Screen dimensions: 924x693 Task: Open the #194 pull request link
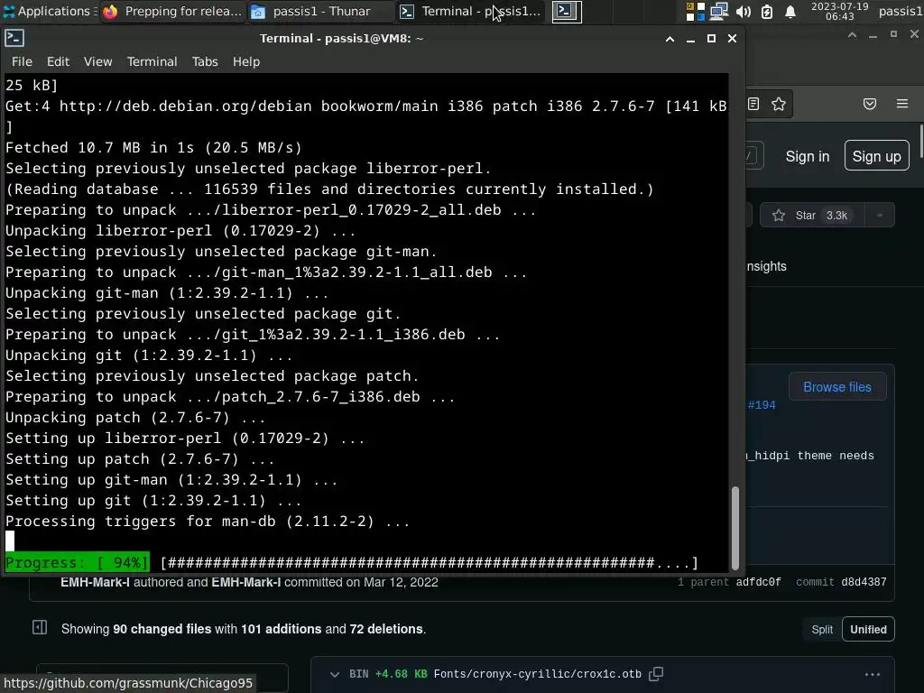click(762, 405)
